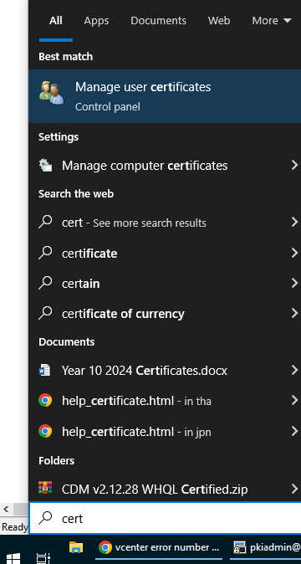Click the WinRAR icon for CDM WHQL Certified.zip

(x=45, y=489)
